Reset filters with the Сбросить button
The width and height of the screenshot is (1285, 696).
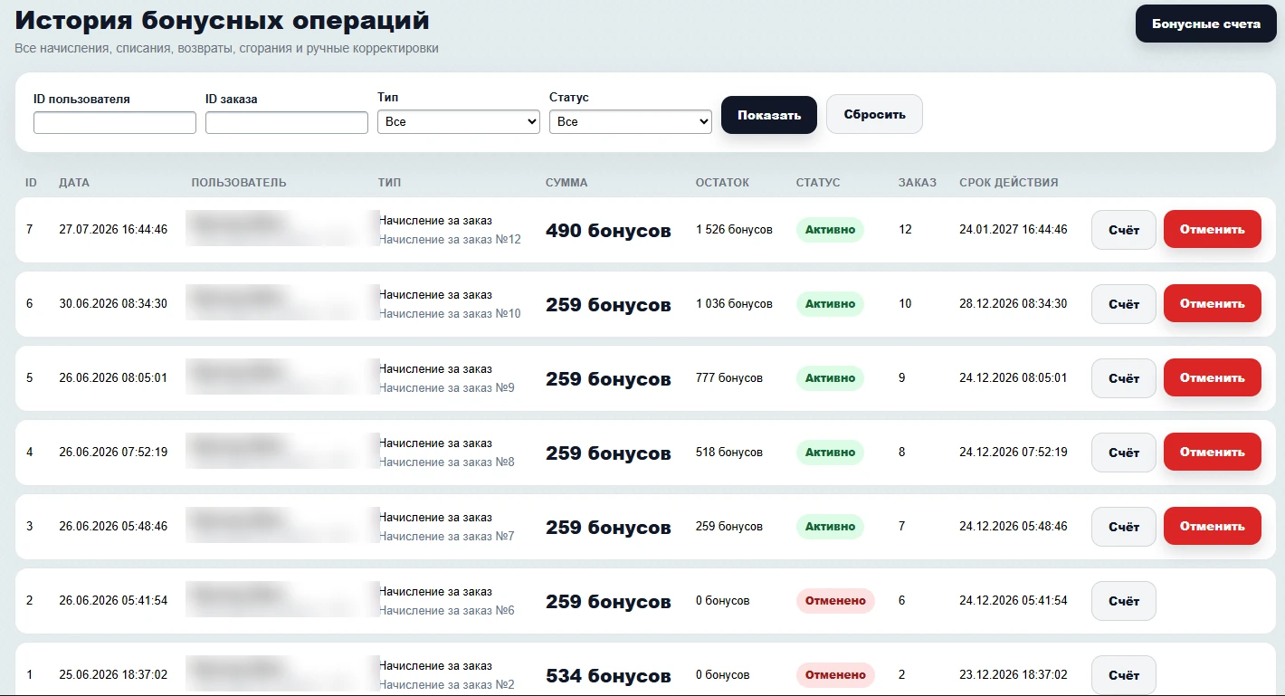(874, 114)
